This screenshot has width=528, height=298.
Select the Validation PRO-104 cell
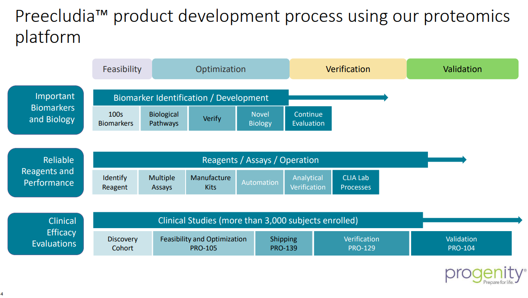point(461,244)
